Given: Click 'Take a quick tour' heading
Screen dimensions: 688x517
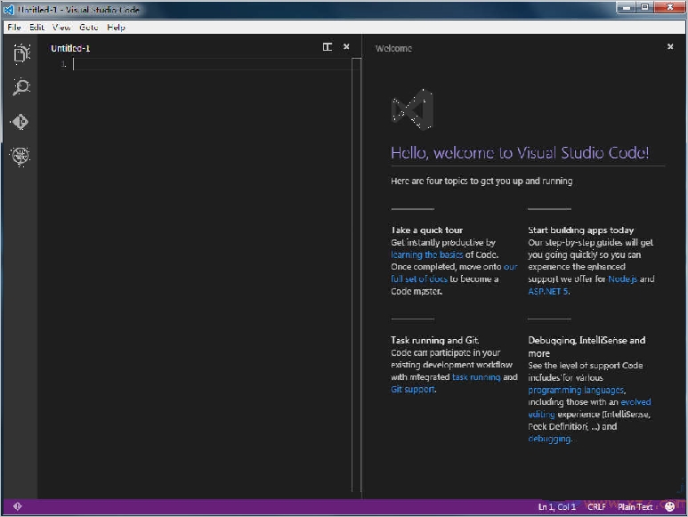Looking at the screenshot, I should (x=426, y=230).
